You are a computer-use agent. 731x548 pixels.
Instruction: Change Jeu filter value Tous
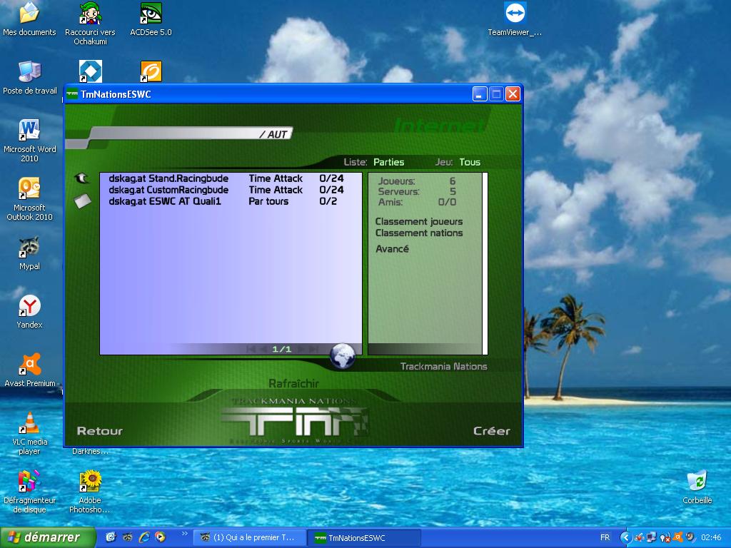[x=470, y=162]
